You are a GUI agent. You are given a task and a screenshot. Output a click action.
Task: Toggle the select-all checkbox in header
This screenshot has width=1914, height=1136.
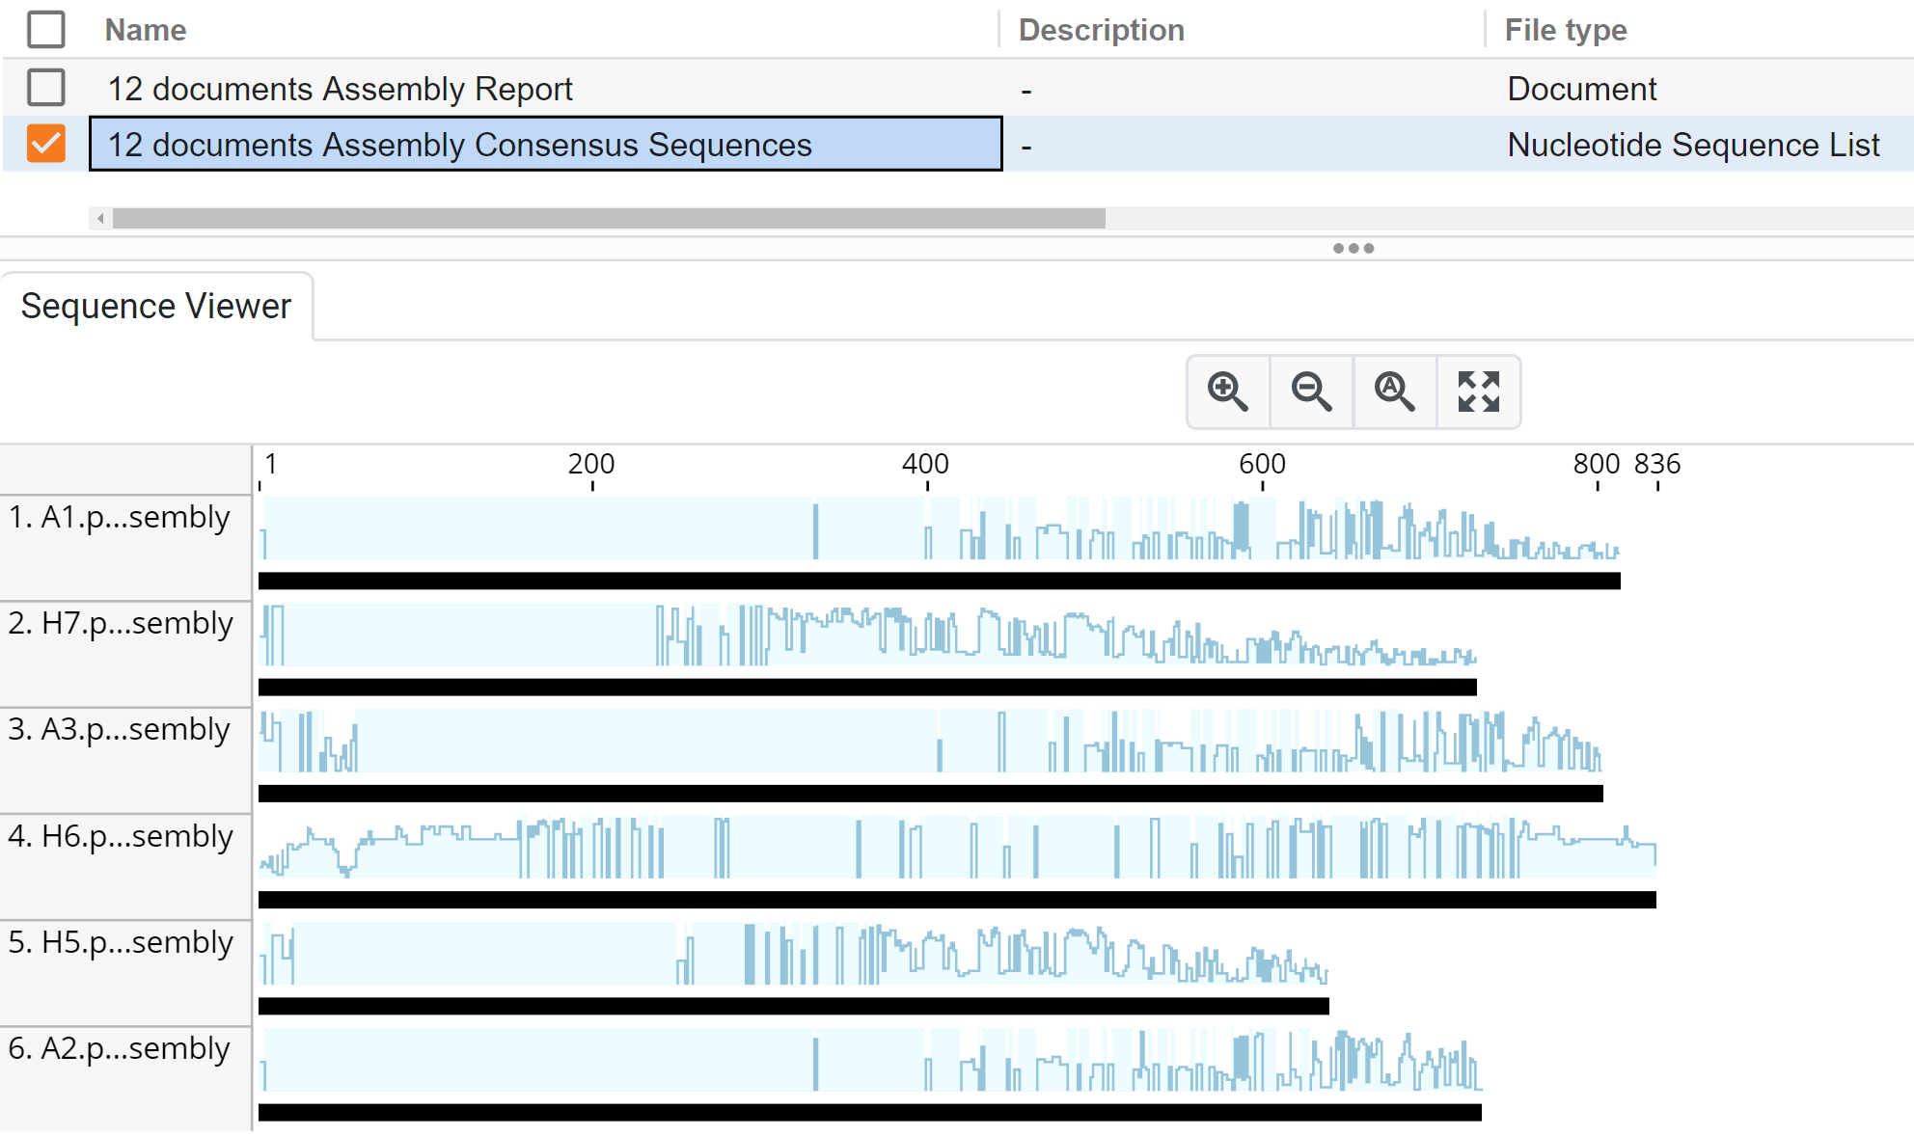46,30
